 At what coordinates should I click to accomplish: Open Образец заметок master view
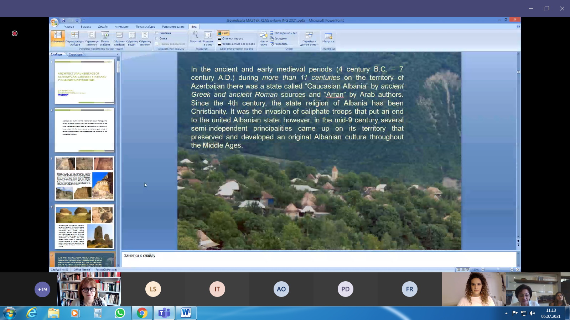click(x=145, y=38)
